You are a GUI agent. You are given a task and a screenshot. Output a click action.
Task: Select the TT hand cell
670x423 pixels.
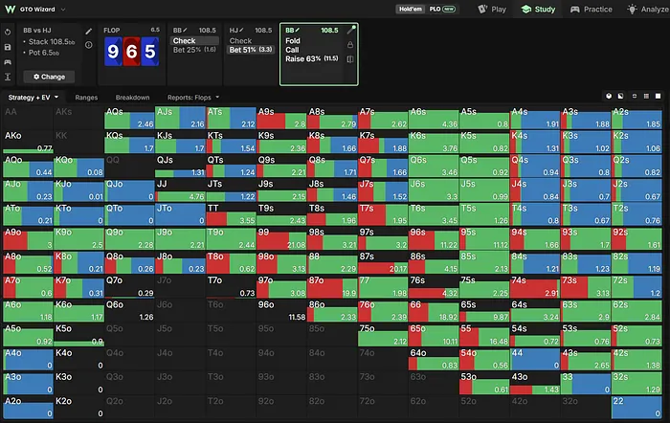pos(231,214)
